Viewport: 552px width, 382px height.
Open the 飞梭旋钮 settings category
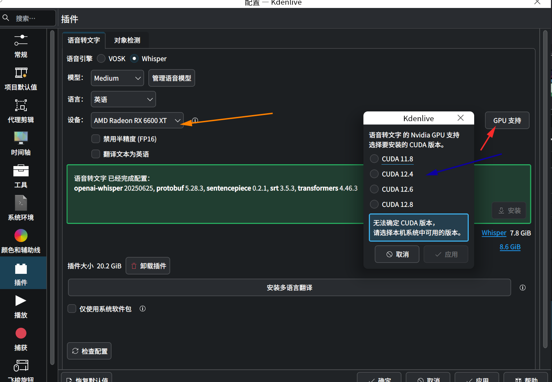tap(21, 370)
